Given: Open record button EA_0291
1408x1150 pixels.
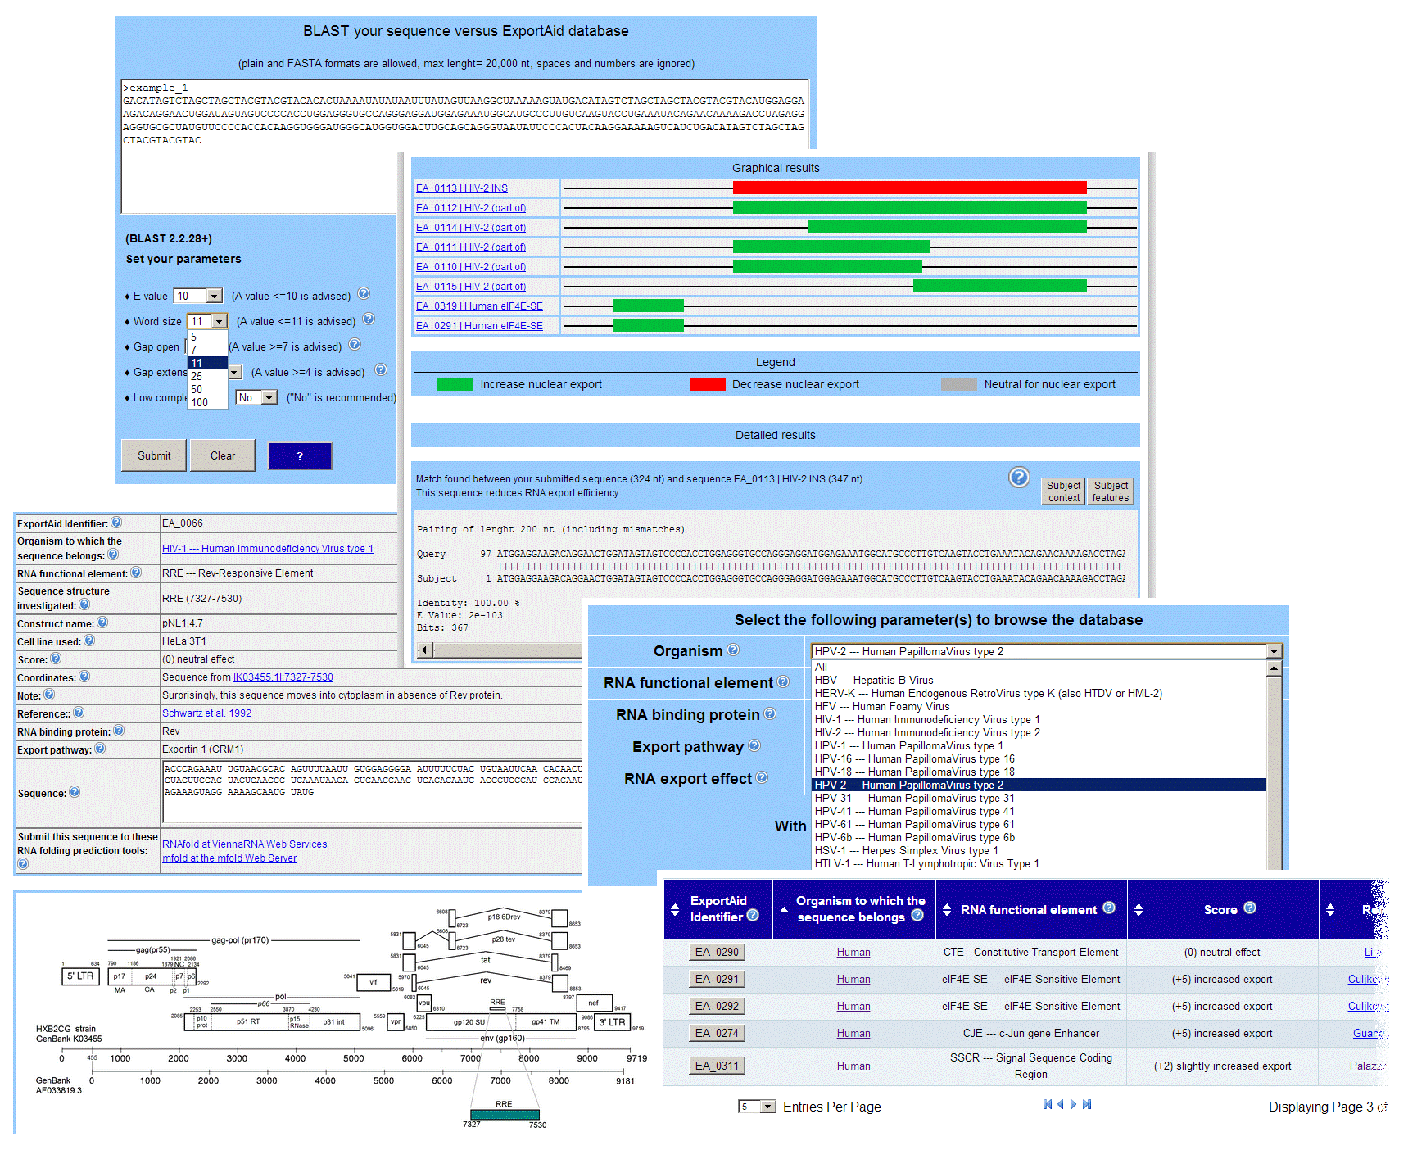Looking at the screenshot, I should click(717, 979).
